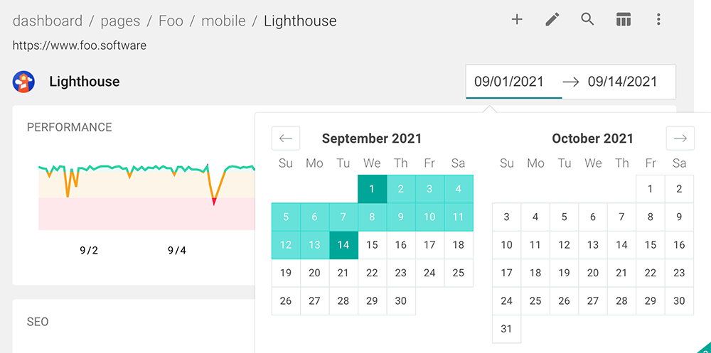Pick October 31 in the calendar
The width and height of the screenshot is (711, 353).
click(x=506, y=329)
